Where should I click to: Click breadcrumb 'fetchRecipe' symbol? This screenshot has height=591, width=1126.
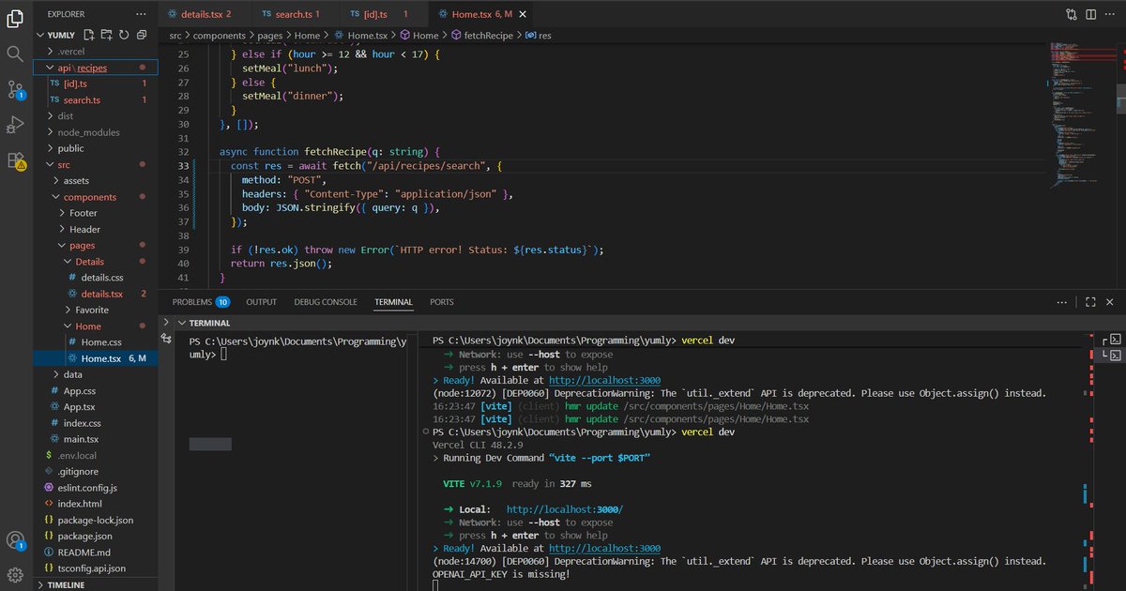(x=489, y=35)
